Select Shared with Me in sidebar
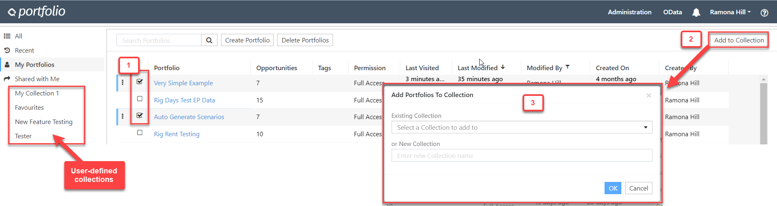 tap(37, 79)
